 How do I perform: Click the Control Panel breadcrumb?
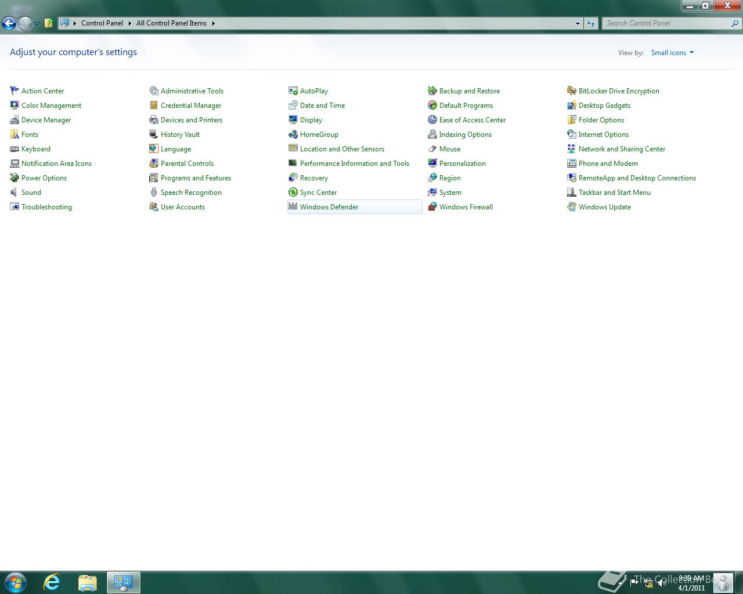(x=102, y=23)
